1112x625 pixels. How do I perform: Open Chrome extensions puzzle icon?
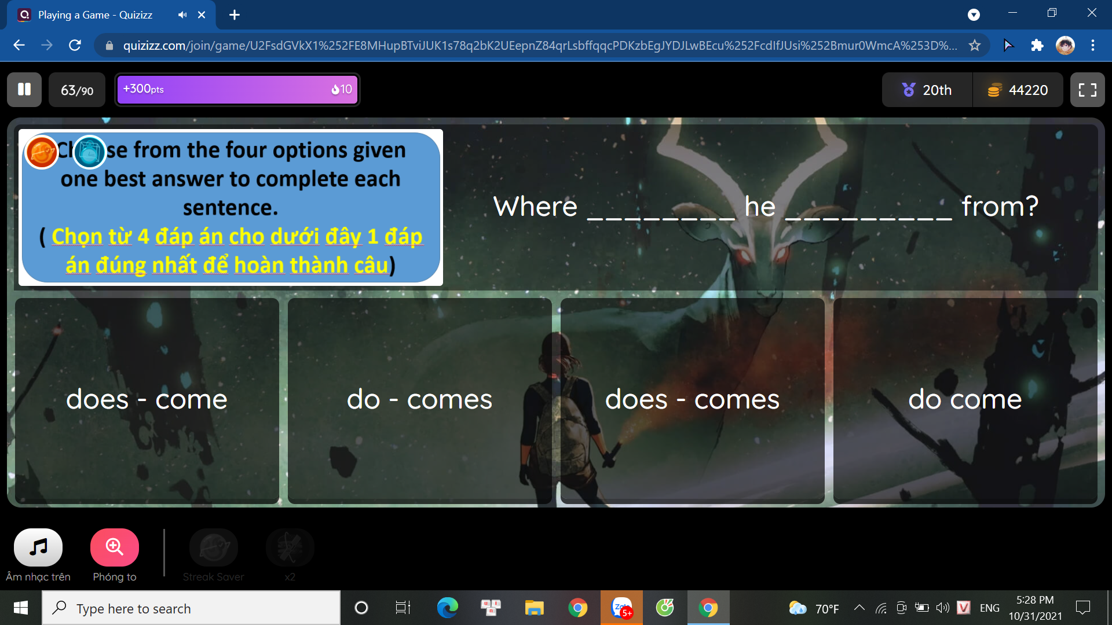[x=1037, y=45]
